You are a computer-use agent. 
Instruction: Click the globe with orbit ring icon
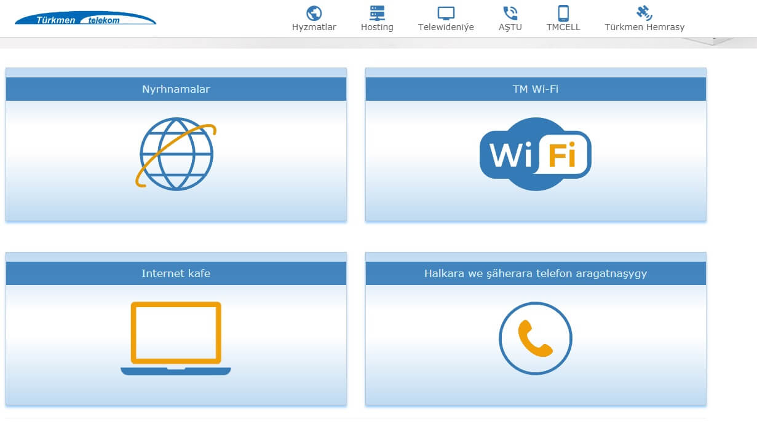pyautogui.click(x=176, y=155)
